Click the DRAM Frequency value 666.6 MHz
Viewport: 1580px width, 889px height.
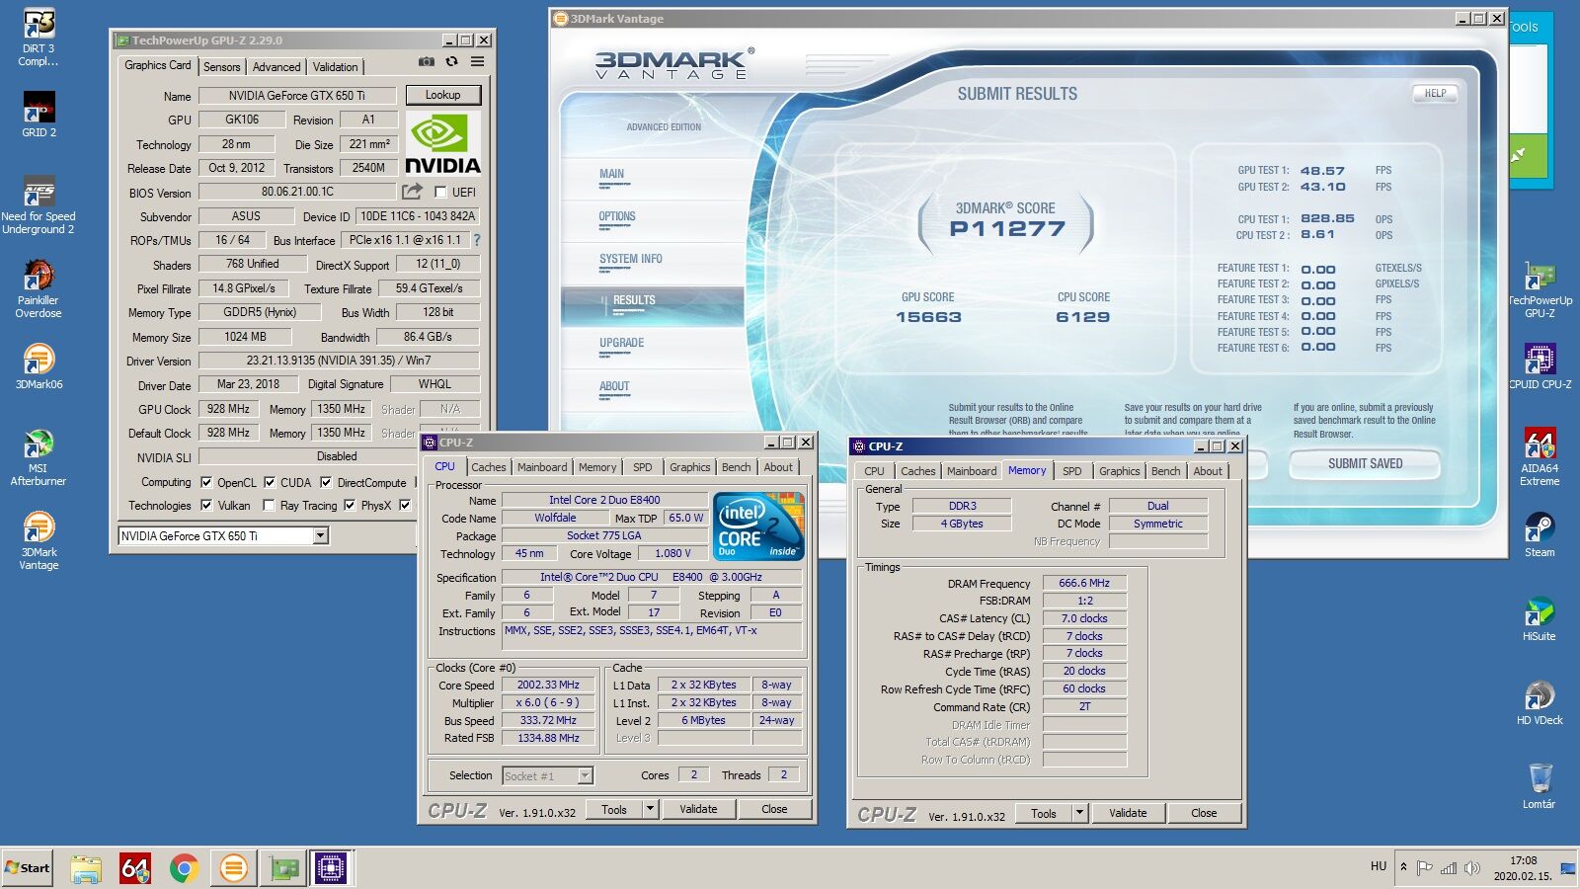[1084, 583]
